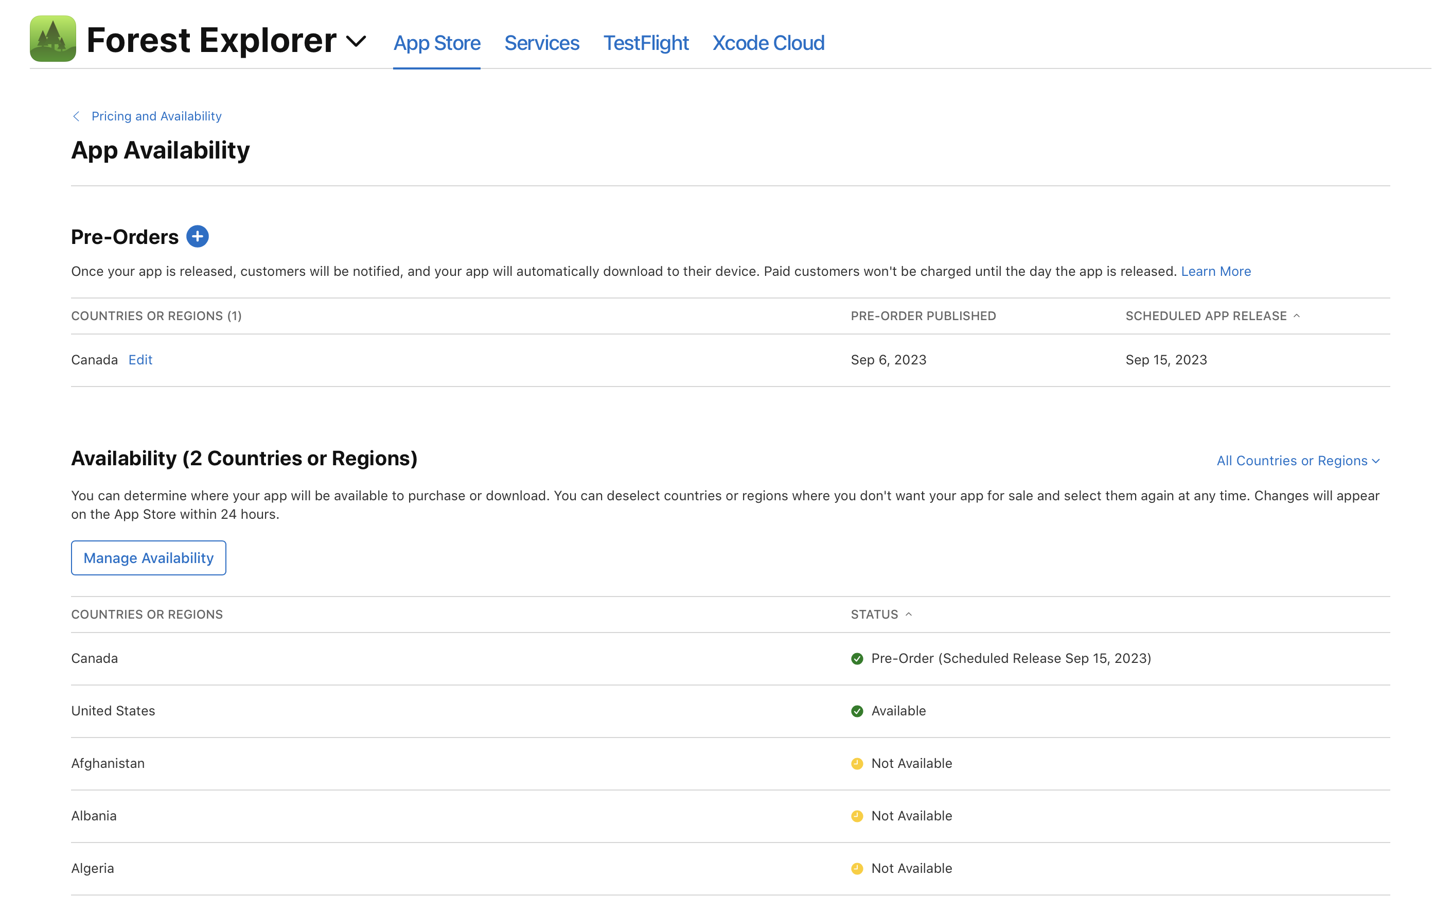1450x912 pixels.
Task: Click Albania's yellow status icon
Action: click(x=857, y=816)
